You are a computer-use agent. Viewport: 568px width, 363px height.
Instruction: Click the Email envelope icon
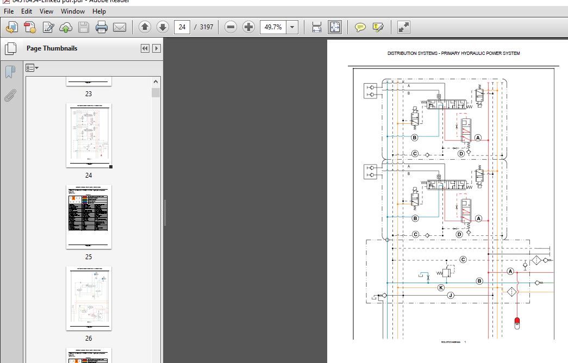pyautogui.click(x=120, y=27)
